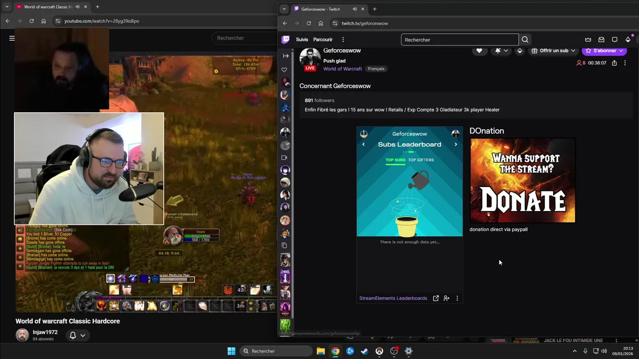Click the followed channels heart in sidebar
The height and width of the screenshot is (359, 639).
click(284, 70)
